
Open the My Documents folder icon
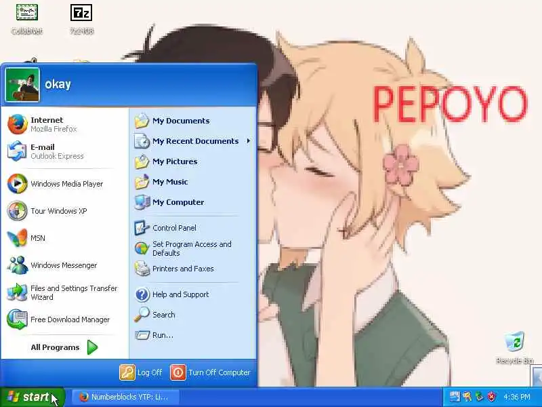pyautogui.click(x=142, y=121)
